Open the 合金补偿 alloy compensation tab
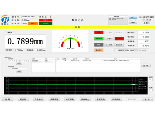Screen dimensions: 155x116 (39, 100)
